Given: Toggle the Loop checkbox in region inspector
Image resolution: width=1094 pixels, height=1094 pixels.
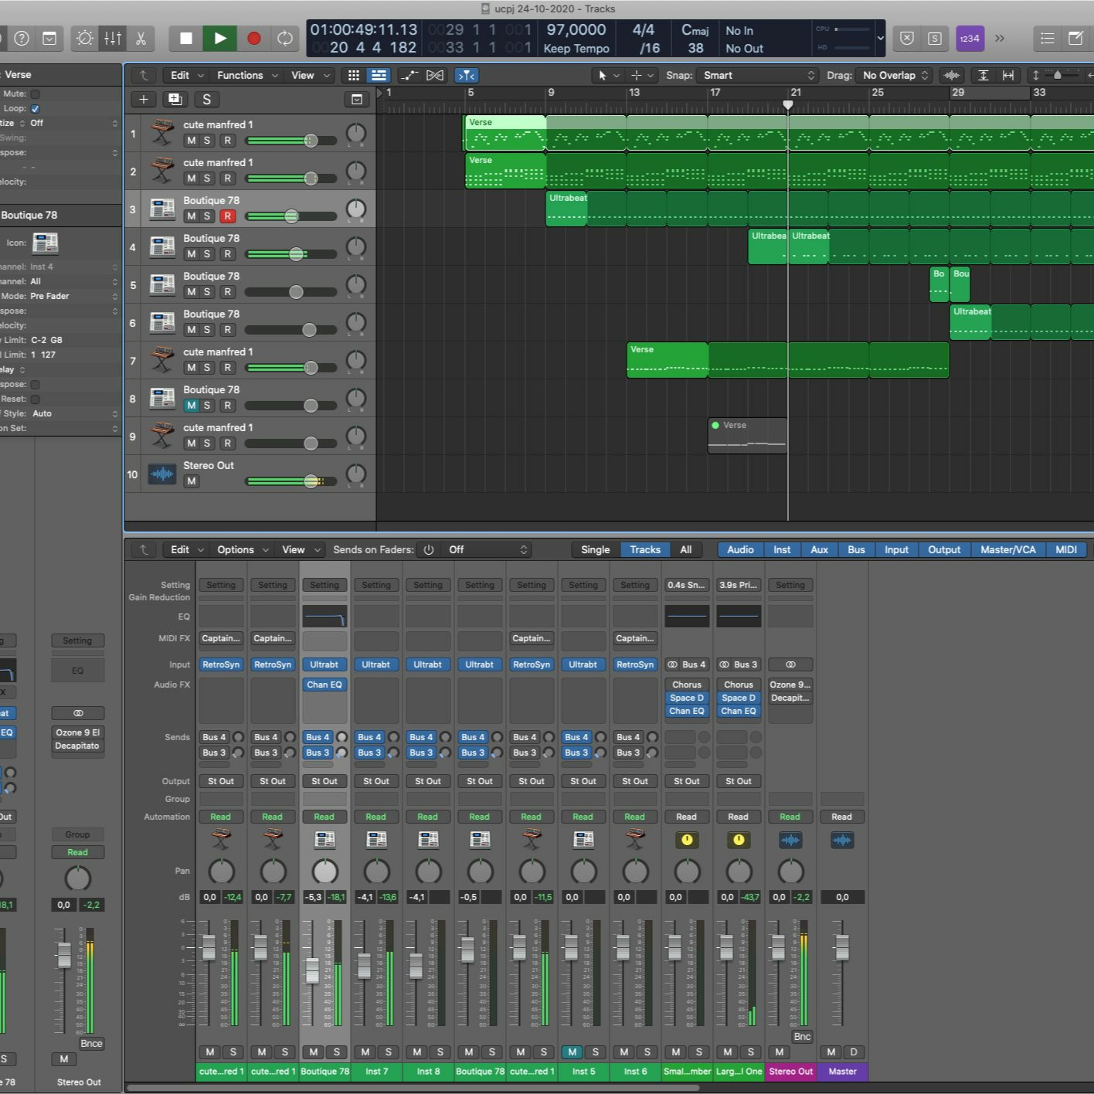Looking at the screenshot, I should coord(35,109).
